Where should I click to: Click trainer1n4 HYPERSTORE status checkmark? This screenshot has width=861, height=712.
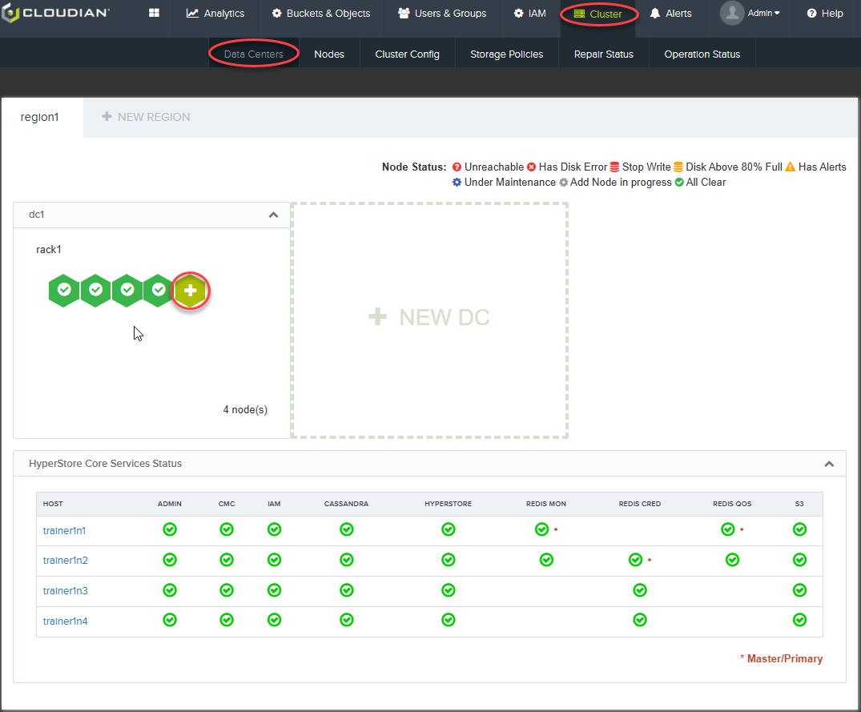(x=448, y=620)
